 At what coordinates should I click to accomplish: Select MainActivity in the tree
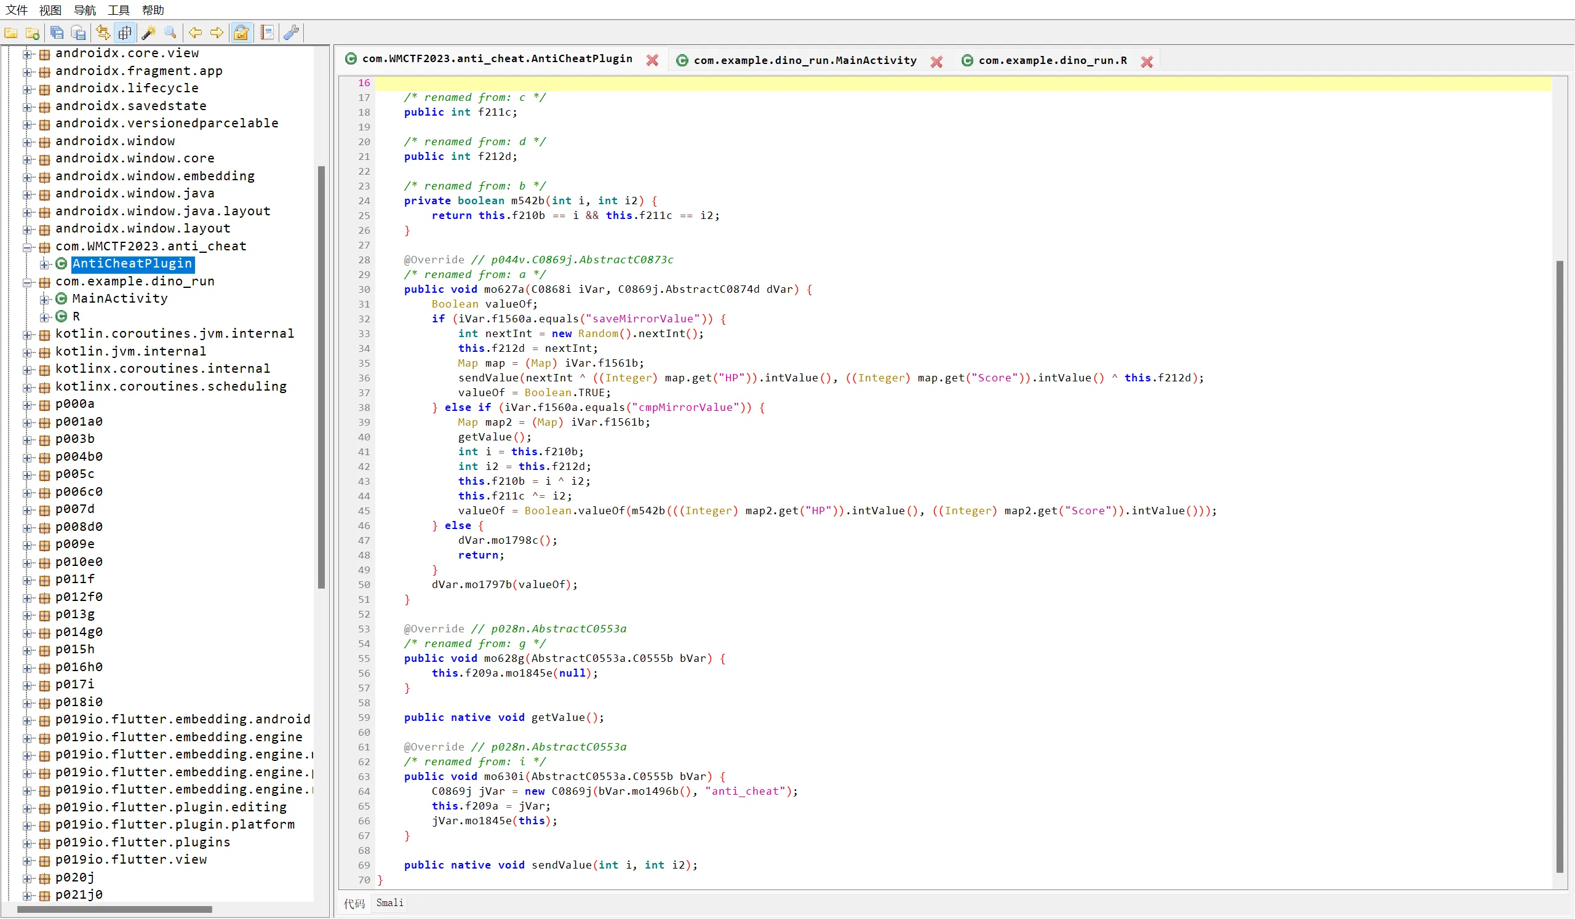120,298
